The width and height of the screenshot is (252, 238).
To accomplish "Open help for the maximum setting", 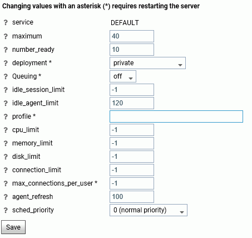I will [6, 36].
